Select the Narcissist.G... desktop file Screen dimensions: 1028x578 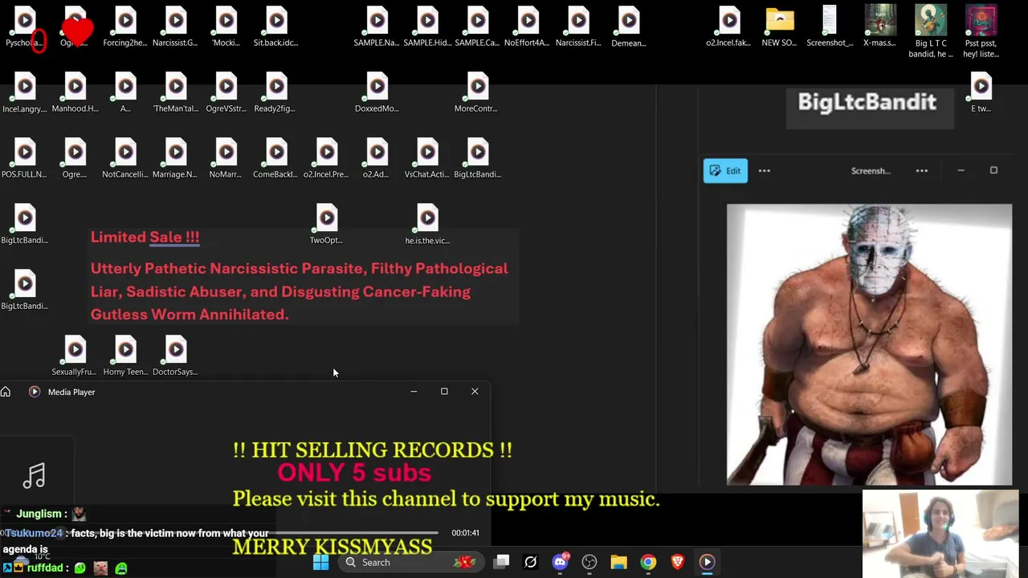point(175,27)
